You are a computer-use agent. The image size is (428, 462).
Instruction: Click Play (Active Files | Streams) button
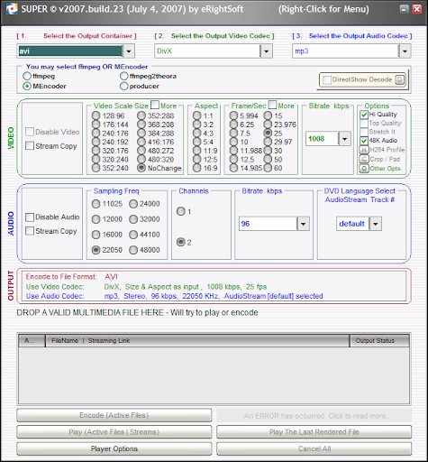(114, 432)
